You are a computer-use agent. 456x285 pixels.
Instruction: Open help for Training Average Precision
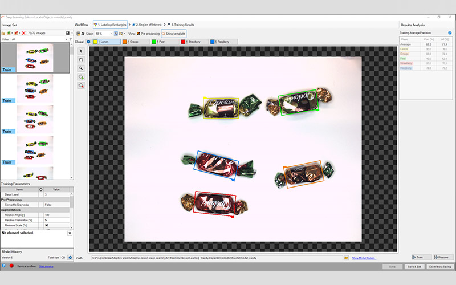point(450,33)
